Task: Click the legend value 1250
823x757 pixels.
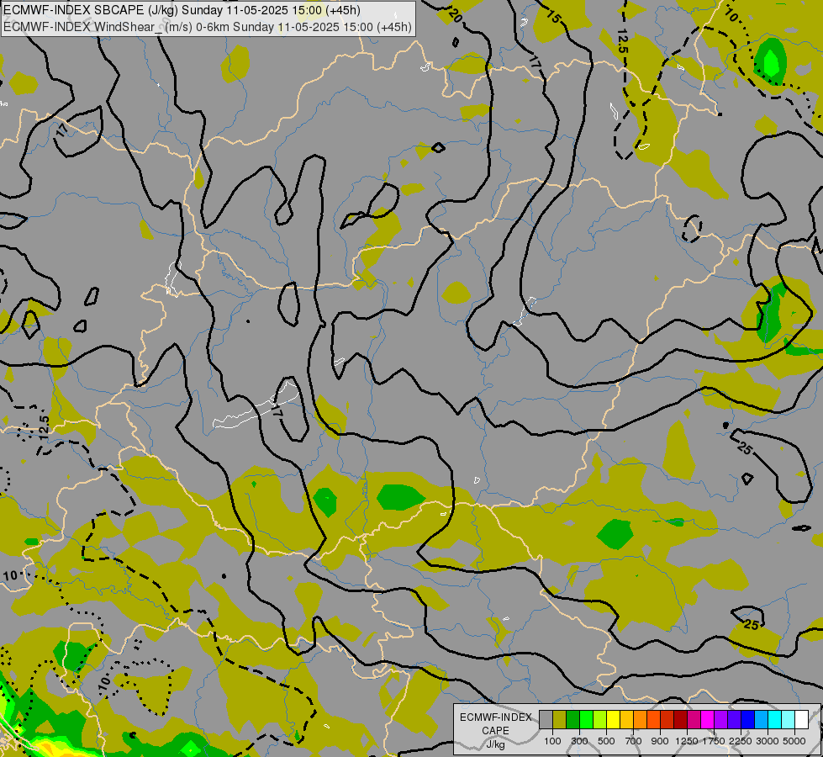Action: click(x=687, y=741)
